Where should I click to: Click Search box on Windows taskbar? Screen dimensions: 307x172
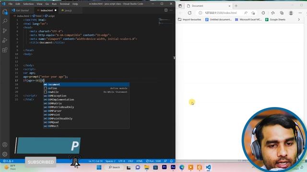pos(114,167)
